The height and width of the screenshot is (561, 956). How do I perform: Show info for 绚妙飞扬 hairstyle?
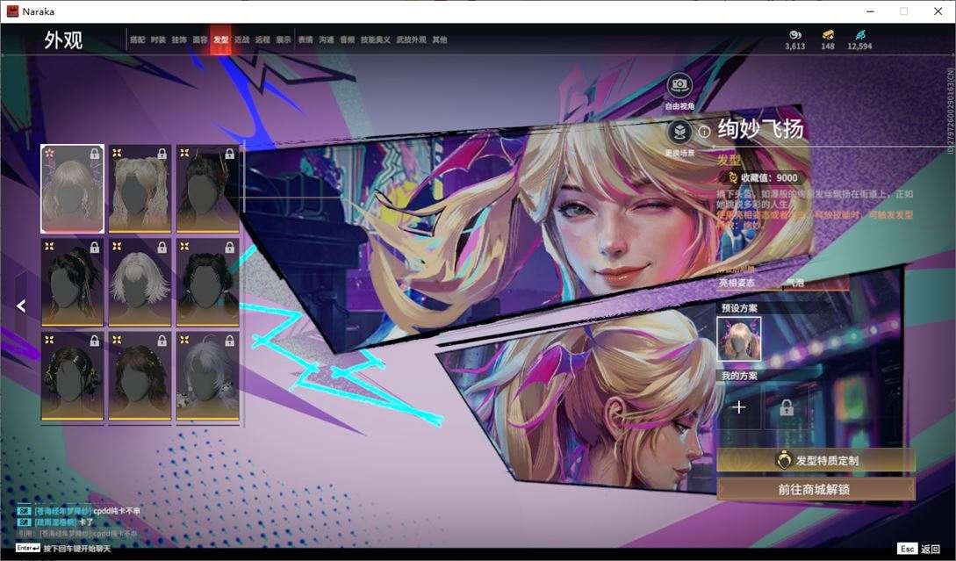[x=704, y=131]
